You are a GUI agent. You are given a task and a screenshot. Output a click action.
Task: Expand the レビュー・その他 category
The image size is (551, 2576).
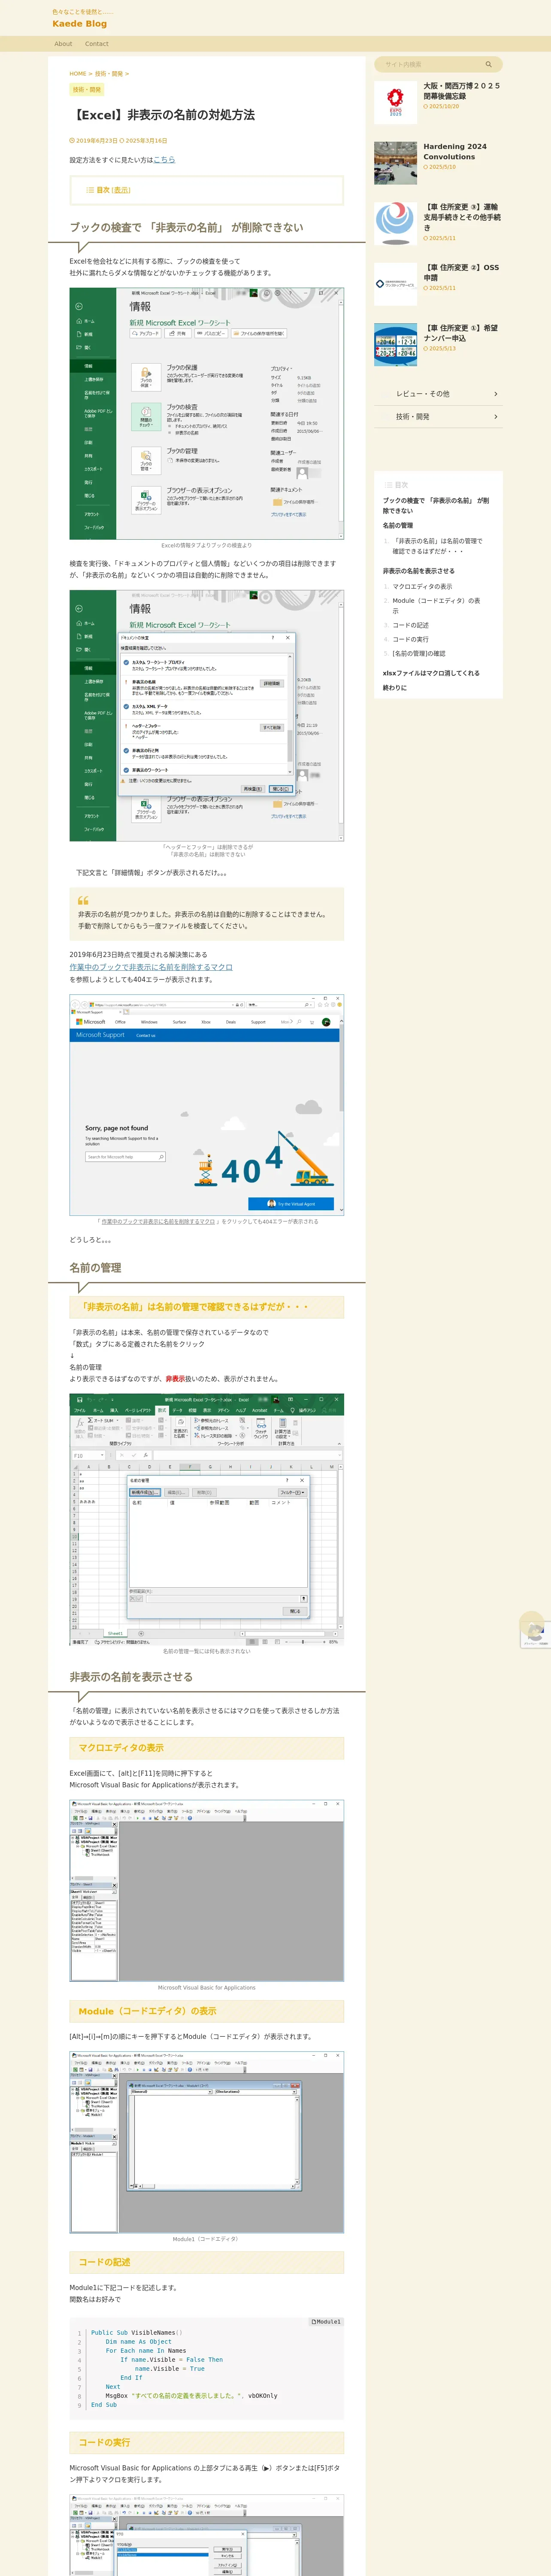(x=438, y=394)
